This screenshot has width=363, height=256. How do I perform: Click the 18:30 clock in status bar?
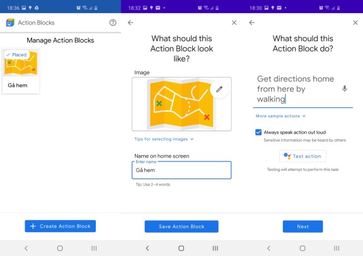256,8
